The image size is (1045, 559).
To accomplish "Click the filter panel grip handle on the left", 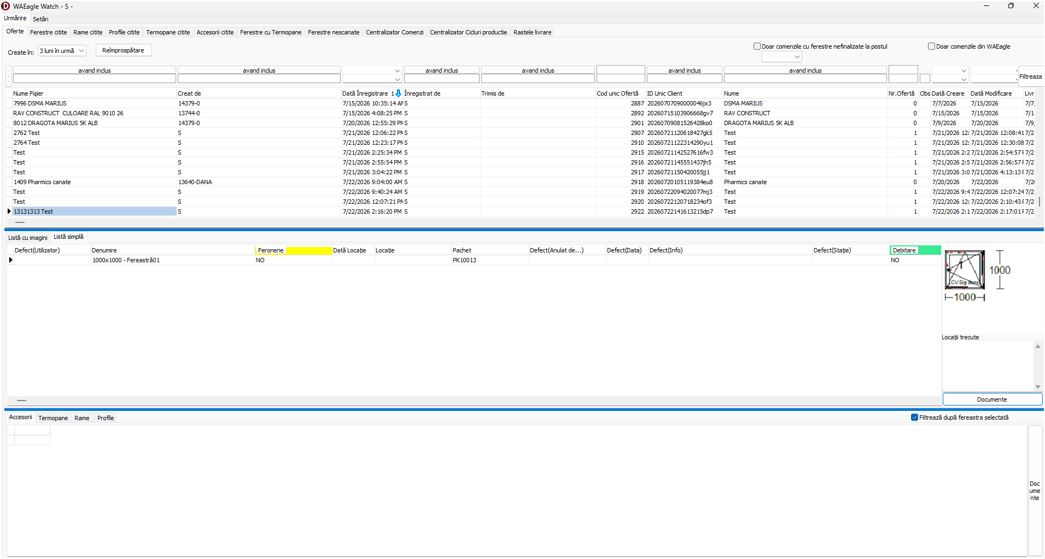I will click(8, 76).
